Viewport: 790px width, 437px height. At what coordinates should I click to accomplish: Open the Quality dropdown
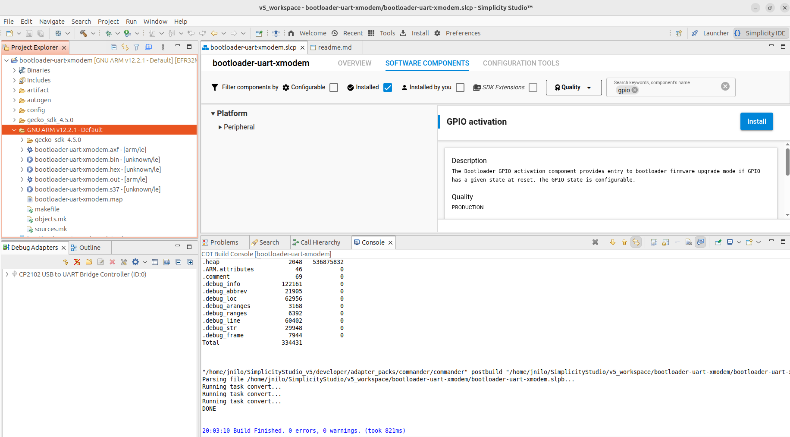[574, 88]
